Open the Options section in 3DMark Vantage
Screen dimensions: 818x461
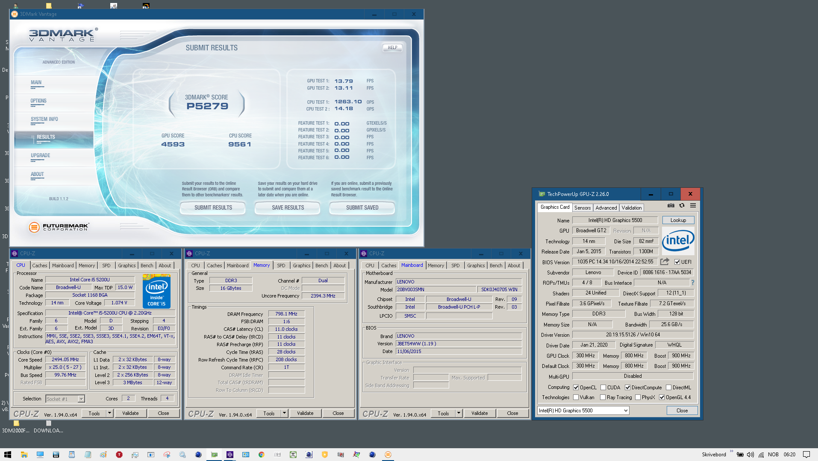38,101
